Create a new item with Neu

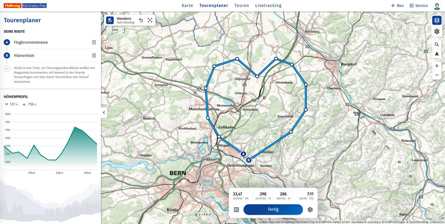tap(397, 6)
